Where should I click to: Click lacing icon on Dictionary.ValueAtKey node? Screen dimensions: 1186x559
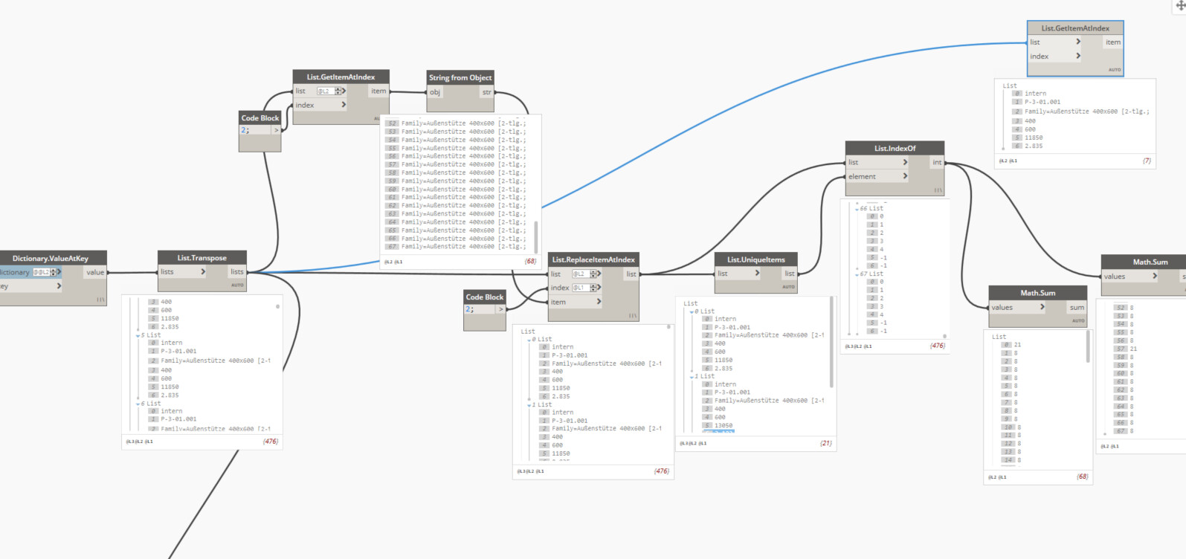coord(100,300)
